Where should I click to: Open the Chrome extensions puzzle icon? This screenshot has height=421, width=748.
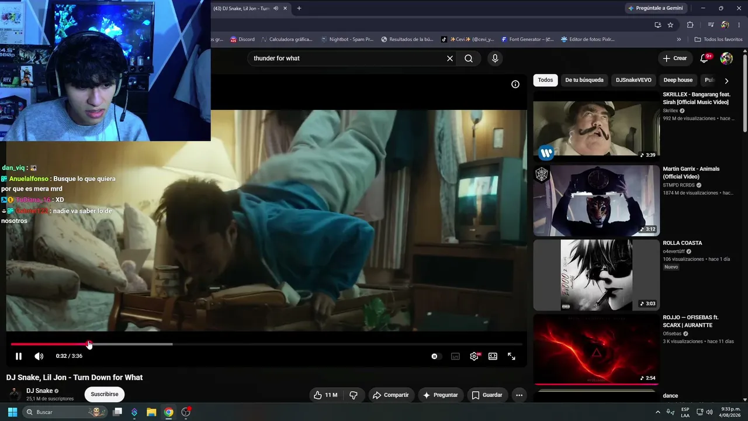point(690,25)
